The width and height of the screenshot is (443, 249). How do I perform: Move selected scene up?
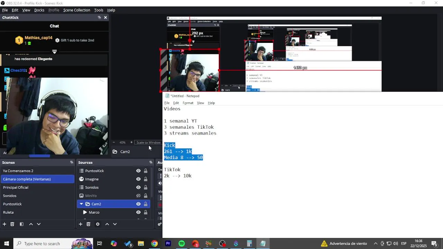[31, 224]
